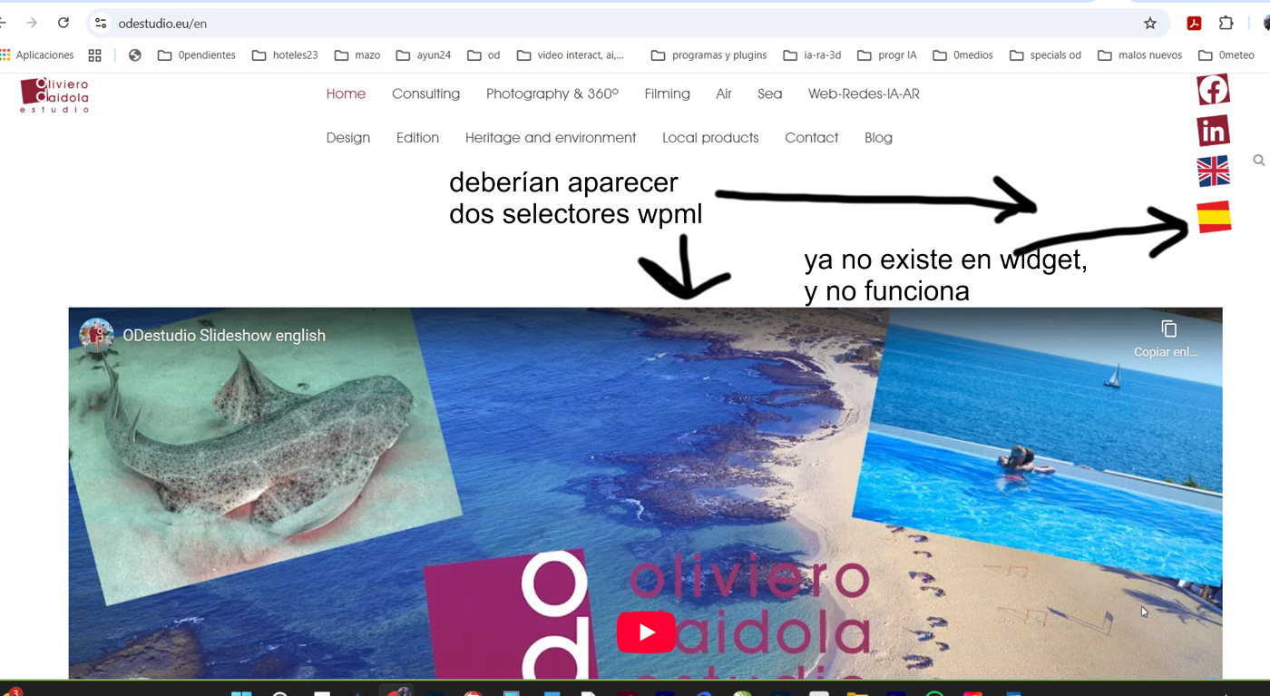Image resolution: width=1270 pixels, height=696 pixels.
Task: Go to the Home menu item
Action: pos(346,93)
